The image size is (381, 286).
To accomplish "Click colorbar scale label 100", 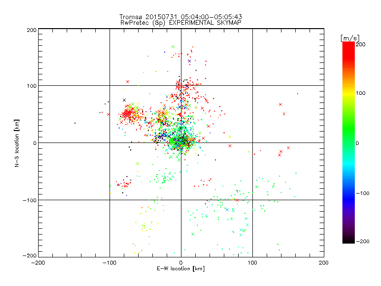I will point(361,93).
